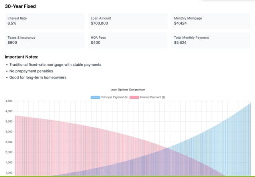Click the pink Interest Payment legend swatch

pos(134,97)
